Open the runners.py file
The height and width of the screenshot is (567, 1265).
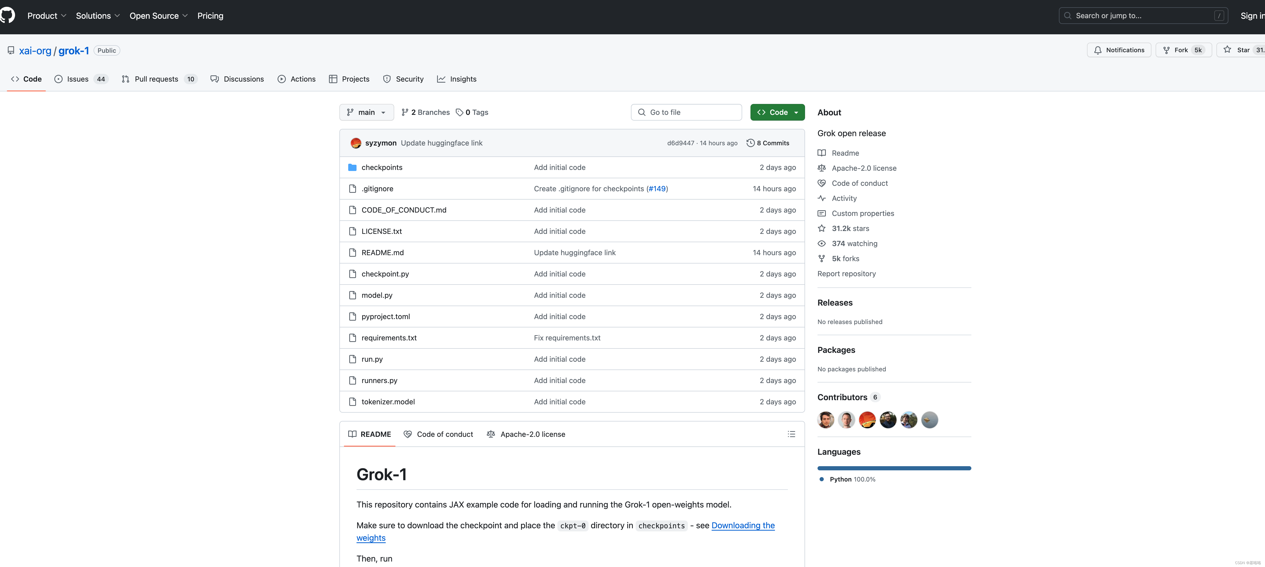(x=379, y=380)
